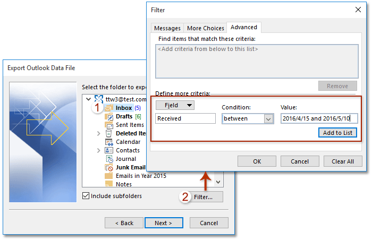Toggle the Include subfolders checkbox
This screenshot has width=372, height=240.
pyautogui.click(x=86, y=196)
